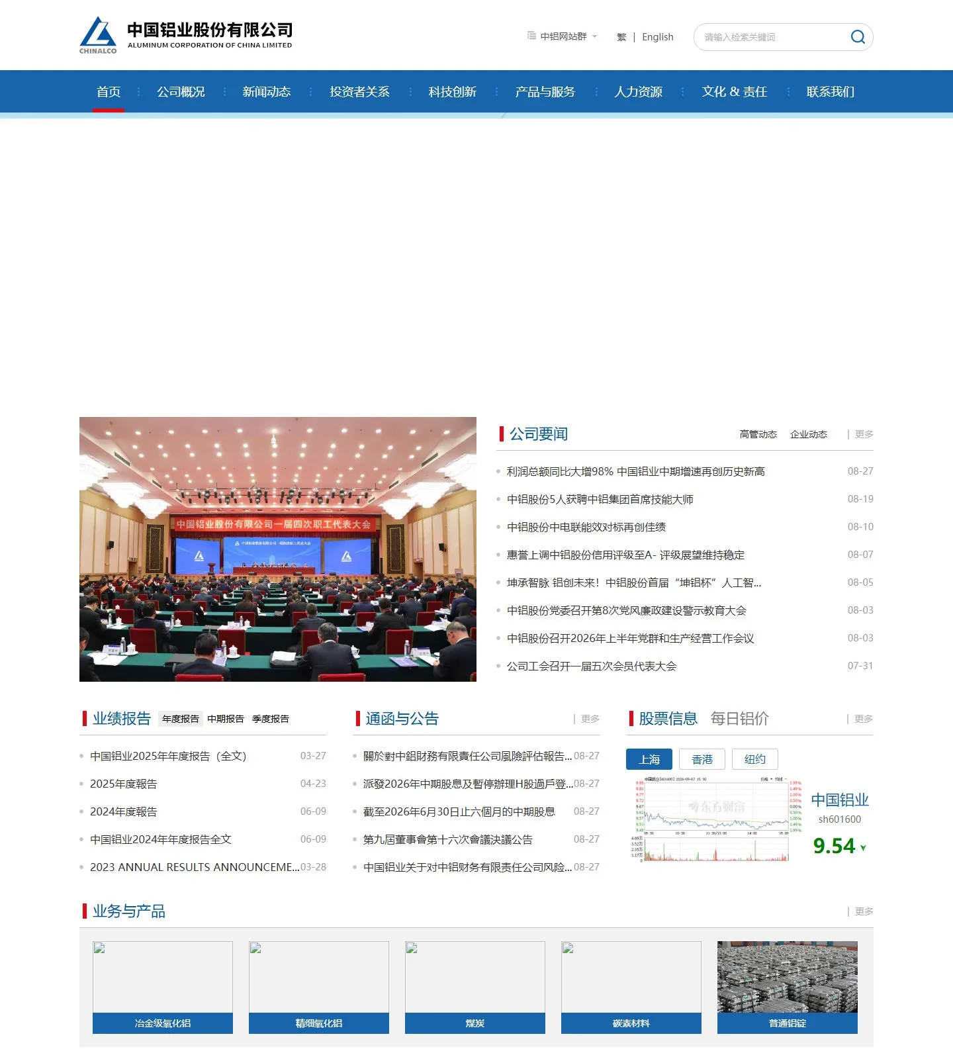Open the 煤炭 product card
The image size is (953, 1059).
click(475, 988)
